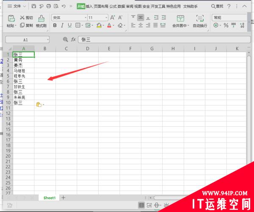Switch to the 开发工具 Developer tab
254x212 pixels.
point(158,6)
